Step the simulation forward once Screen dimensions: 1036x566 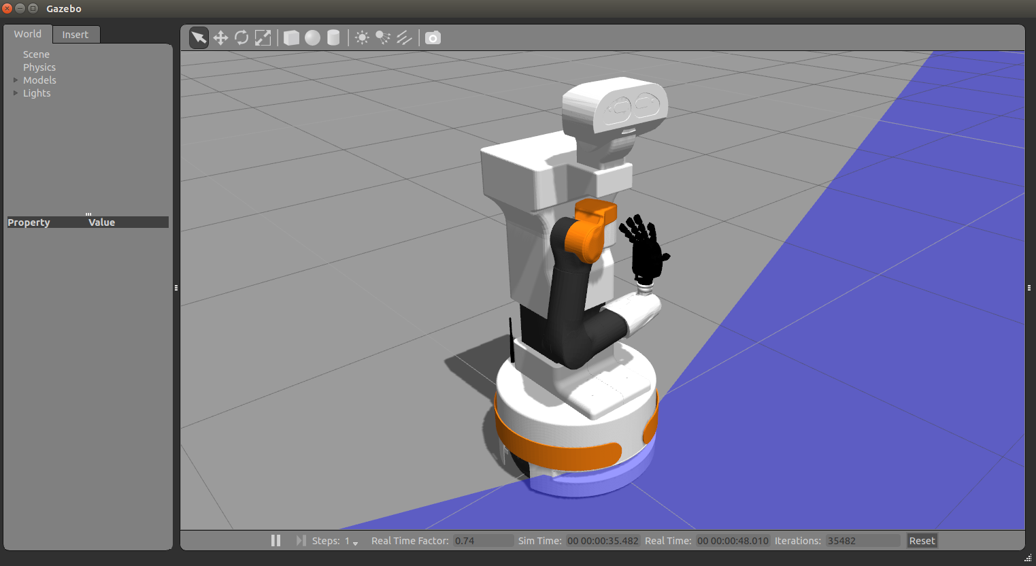[301, 541]
